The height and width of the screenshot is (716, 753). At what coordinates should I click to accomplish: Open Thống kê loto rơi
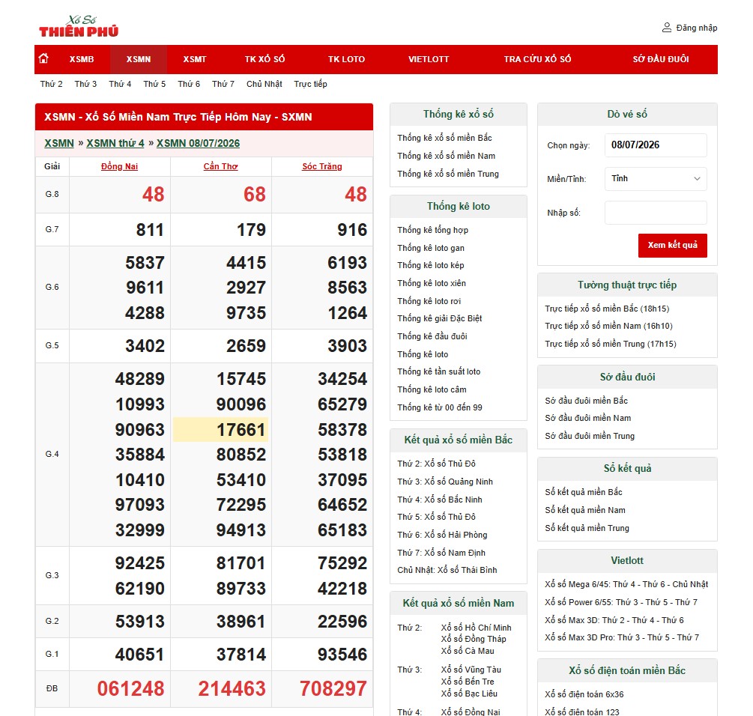click(x=429, y=301)
